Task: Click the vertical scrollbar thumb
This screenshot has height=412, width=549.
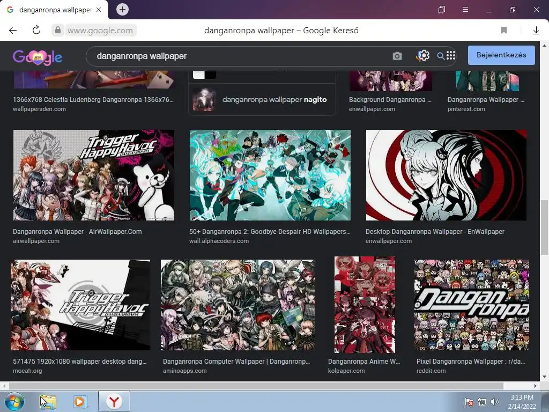Action: point(544,227)
